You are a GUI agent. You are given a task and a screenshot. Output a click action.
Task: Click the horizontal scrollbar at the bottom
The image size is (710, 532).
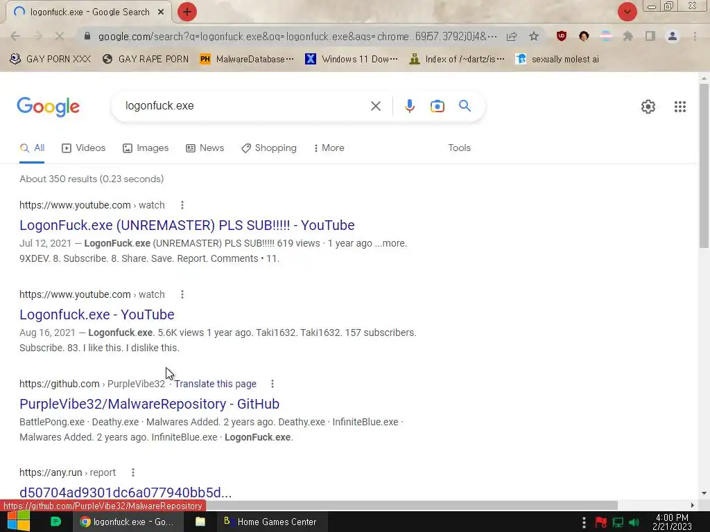point(411,505)
